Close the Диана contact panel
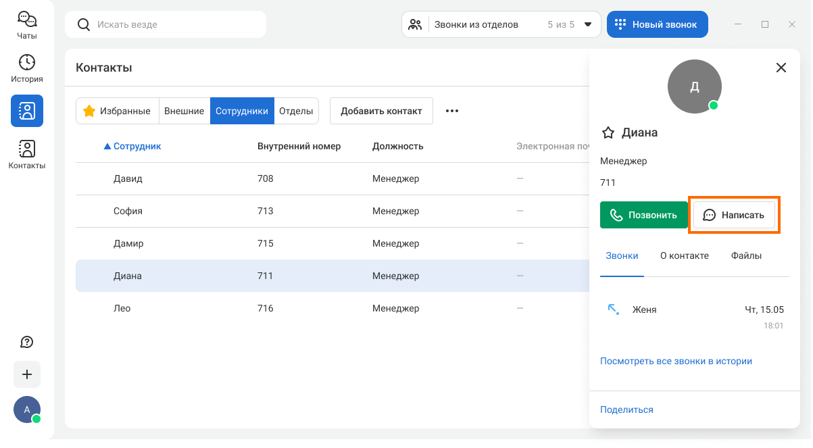813x448 pixels. [781, 68]
